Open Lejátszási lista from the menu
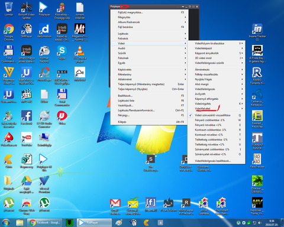The width and height of the screenshot is (284, 227). 149,100
